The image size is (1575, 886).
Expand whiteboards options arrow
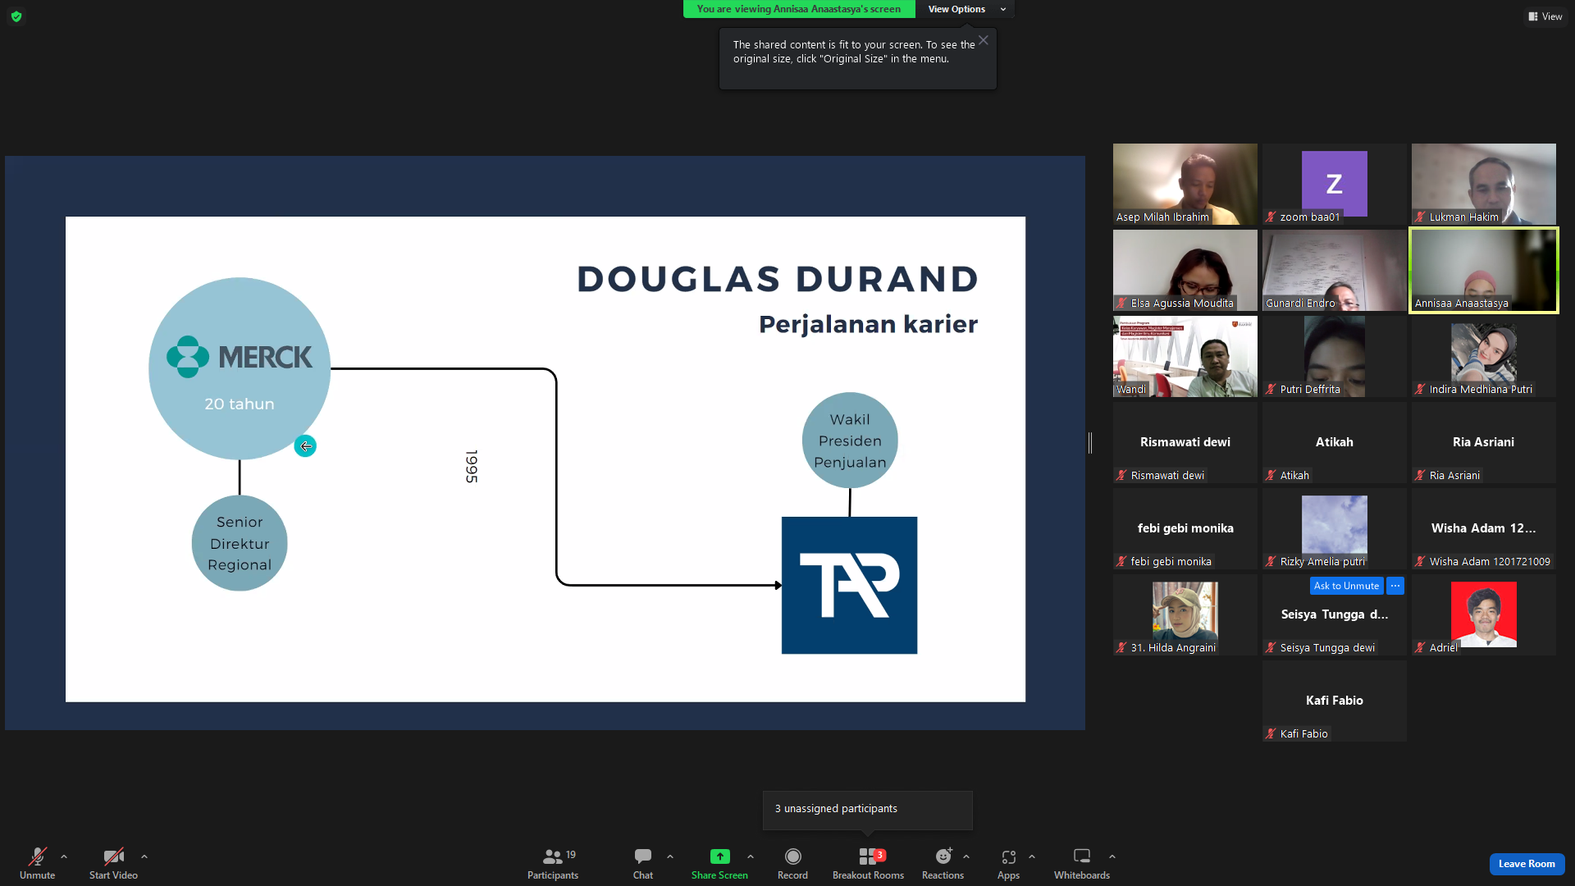1112,856
